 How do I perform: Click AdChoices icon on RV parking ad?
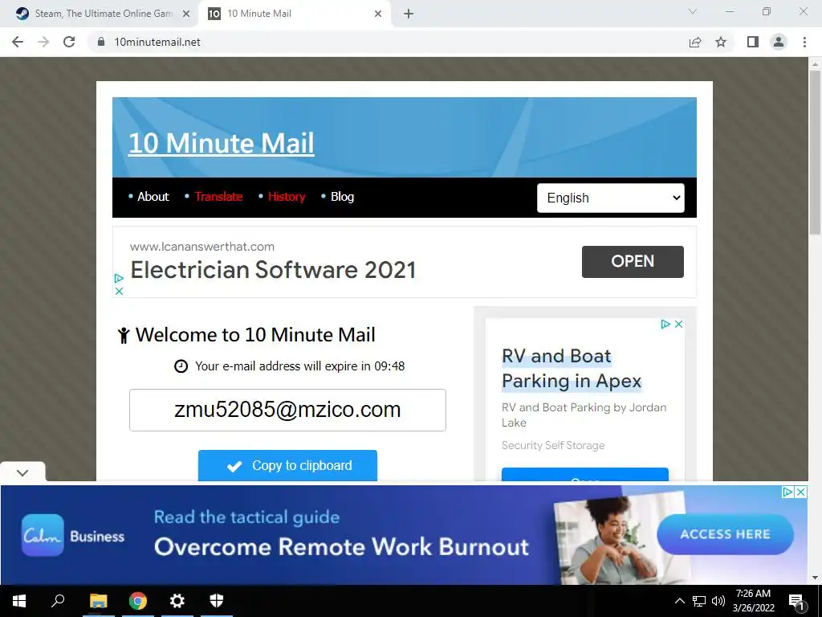point(665,325)
